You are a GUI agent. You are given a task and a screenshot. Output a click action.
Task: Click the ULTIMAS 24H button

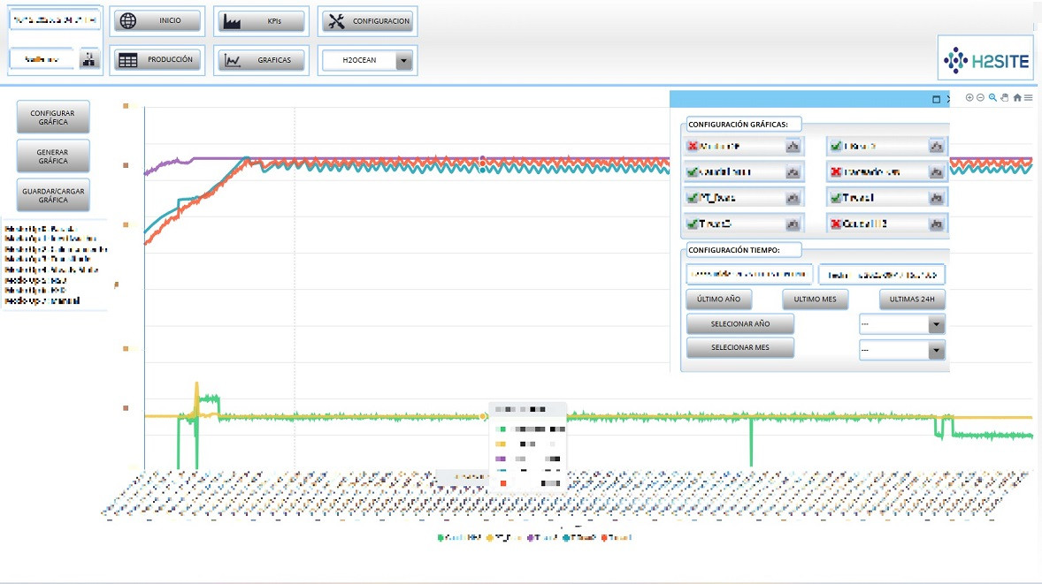tap(912, 299)
